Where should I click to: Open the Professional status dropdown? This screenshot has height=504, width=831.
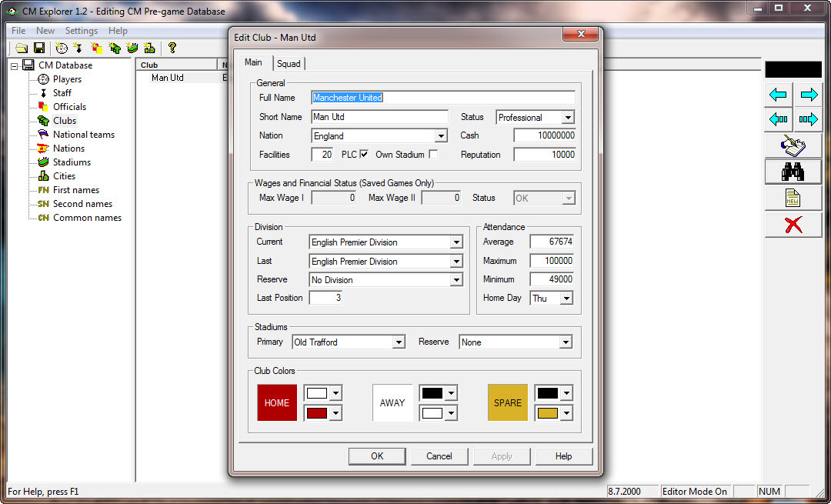[568, 118]
